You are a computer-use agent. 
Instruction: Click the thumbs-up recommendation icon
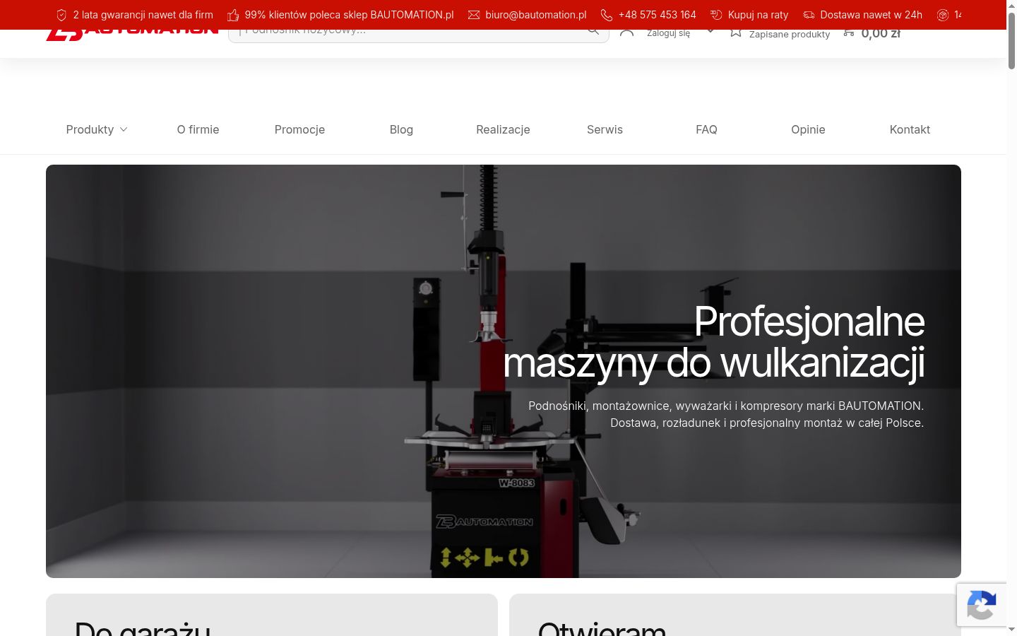[x=233, y=15]
